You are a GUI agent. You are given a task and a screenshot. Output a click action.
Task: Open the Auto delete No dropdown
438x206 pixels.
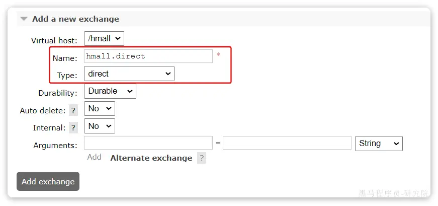click(99, 109)
